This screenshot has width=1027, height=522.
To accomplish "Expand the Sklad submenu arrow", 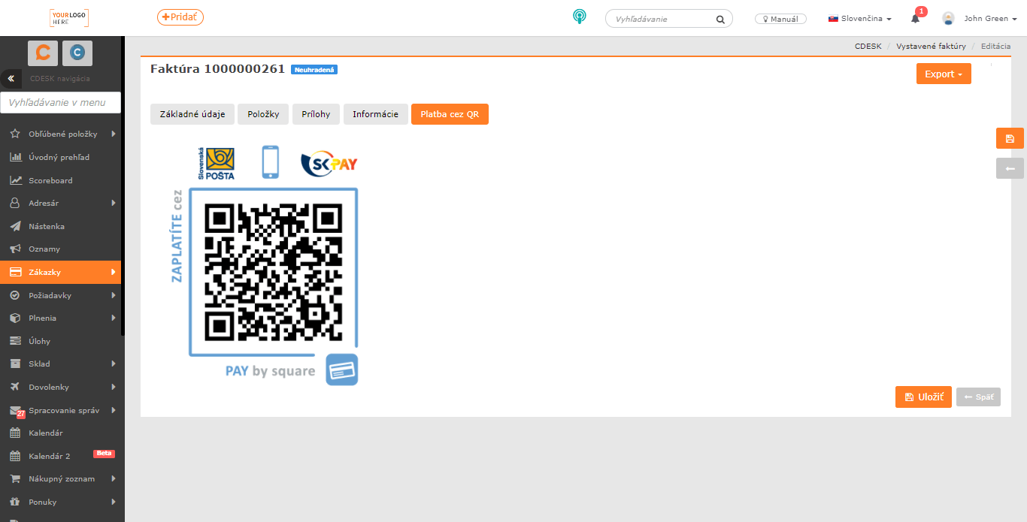I will [113, 364].
